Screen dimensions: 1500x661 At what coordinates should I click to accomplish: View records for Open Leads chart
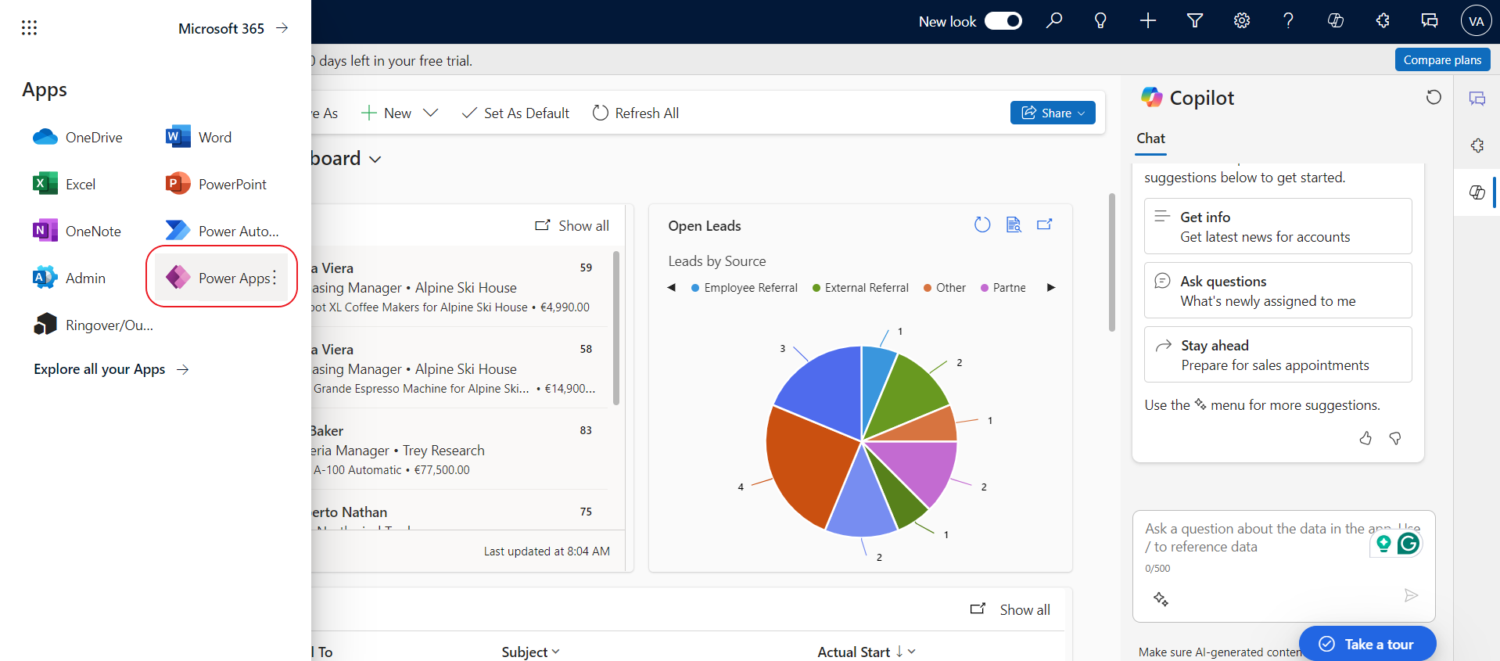[1014, 225]
